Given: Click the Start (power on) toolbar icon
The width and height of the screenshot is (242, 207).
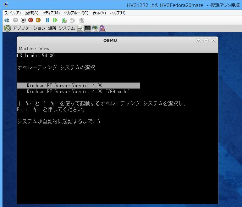Looking at the screenshot, I should (x=15, y=20).
